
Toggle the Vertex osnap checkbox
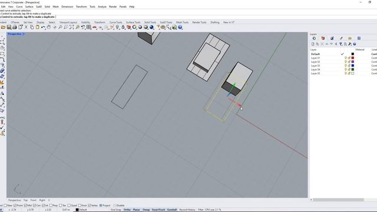pyautogui.click(x=89, y=206)
